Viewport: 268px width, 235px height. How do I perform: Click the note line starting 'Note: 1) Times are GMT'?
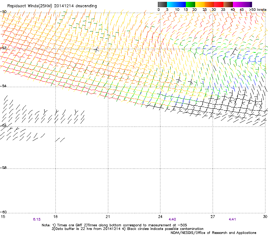(114, 225)
